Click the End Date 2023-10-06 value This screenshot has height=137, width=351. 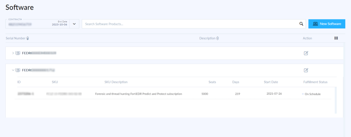pyautogui.click(x=59, y=24)
